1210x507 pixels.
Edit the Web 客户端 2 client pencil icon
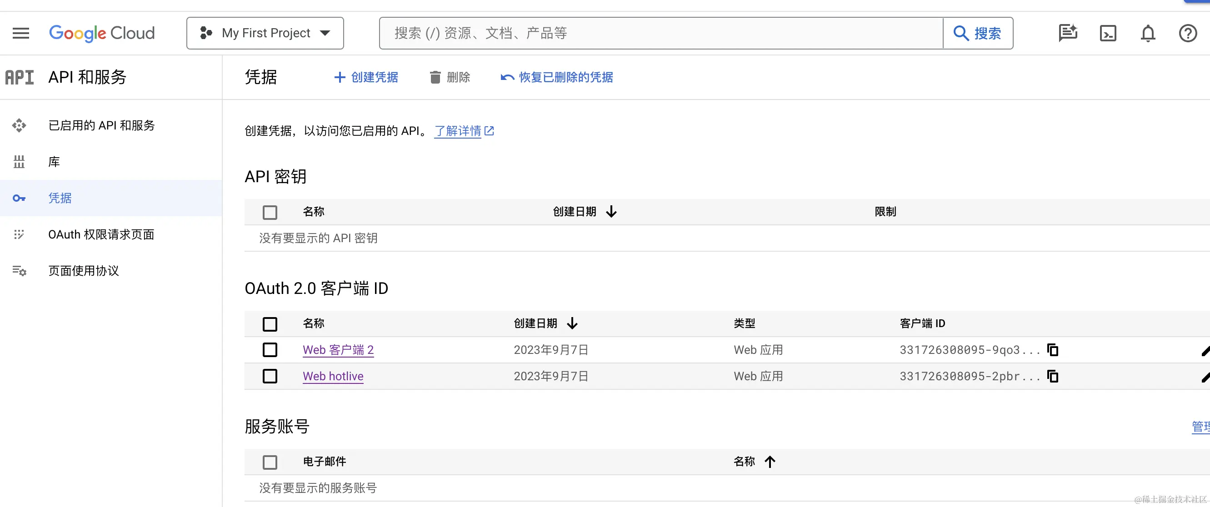(1205, 351)
